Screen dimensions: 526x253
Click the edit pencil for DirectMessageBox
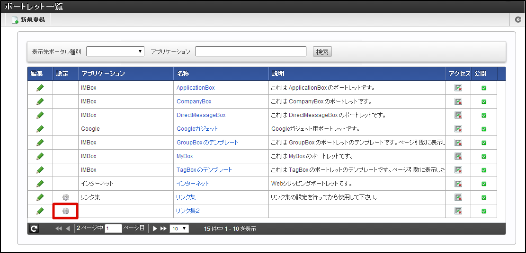40,115
